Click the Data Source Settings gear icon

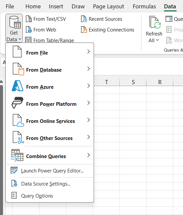(14, 184)
